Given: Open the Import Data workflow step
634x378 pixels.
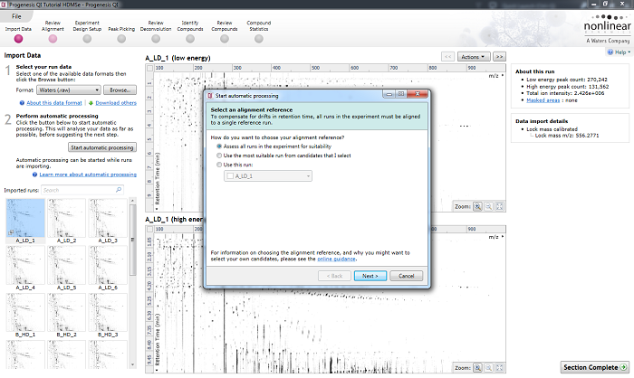Looking at the screenshot, I should (18, 39).
